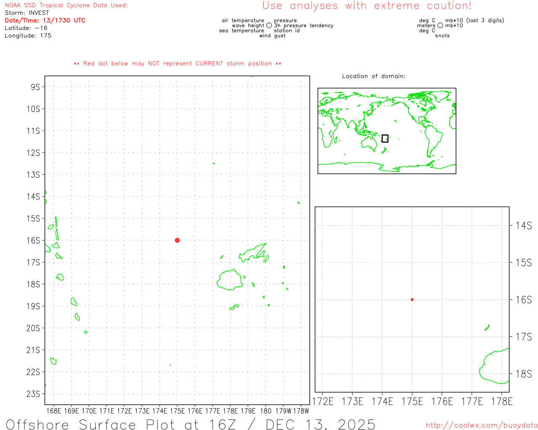Click the '172E' label on inset map
The width and height of the screenshot is (538, 430).
click(x=323, y=402)
